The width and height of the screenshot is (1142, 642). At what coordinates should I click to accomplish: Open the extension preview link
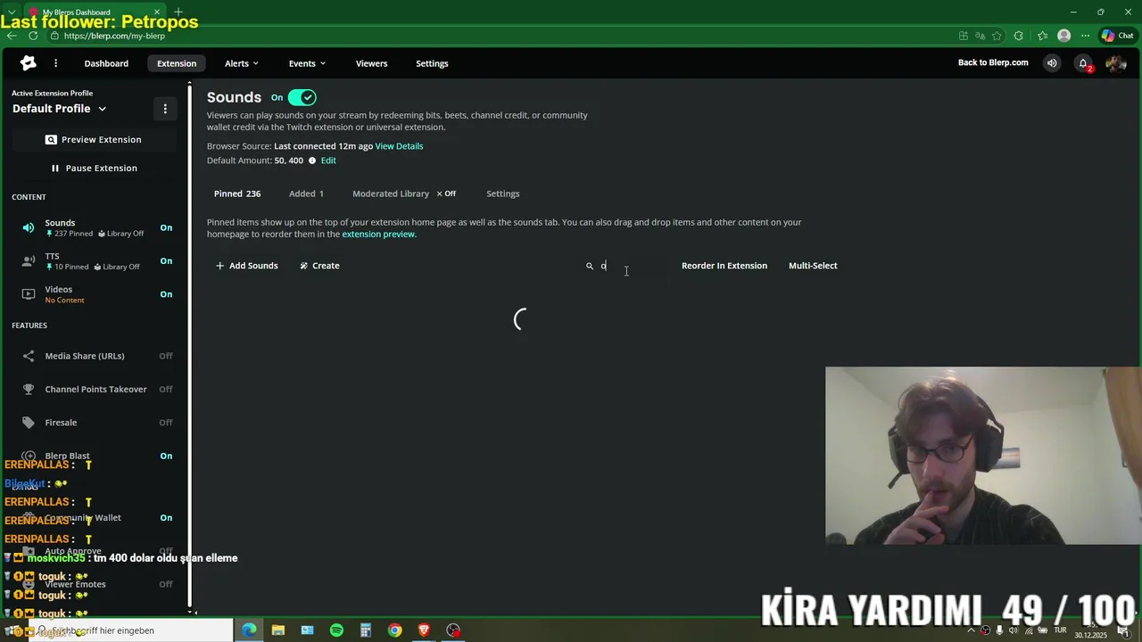pyautogui.click(x=378, y=235)
